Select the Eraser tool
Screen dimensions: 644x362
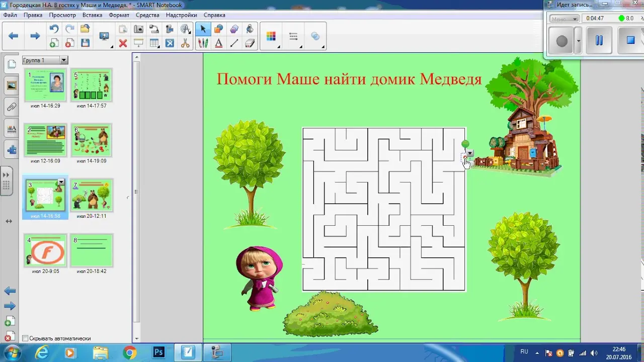click(250, 43)
